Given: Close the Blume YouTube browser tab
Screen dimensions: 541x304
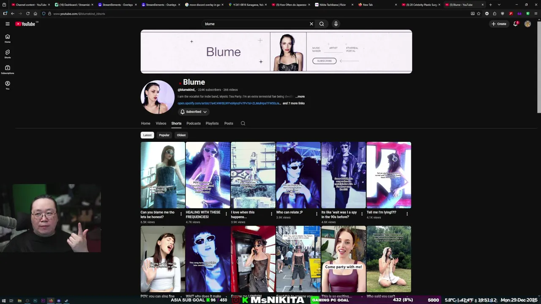Looking at the screenshot, I should pyautogui.click(x=483, y=5).
